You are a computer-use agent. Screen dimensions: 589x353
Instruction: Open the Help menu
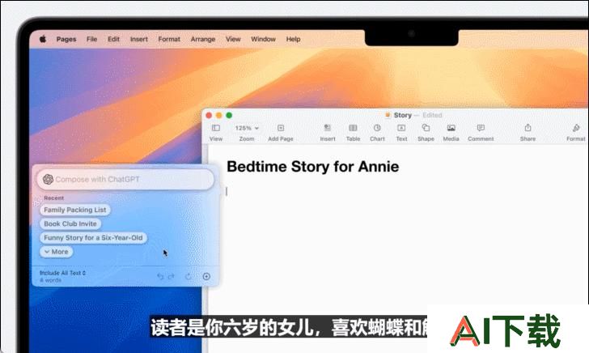click(293, 39)
